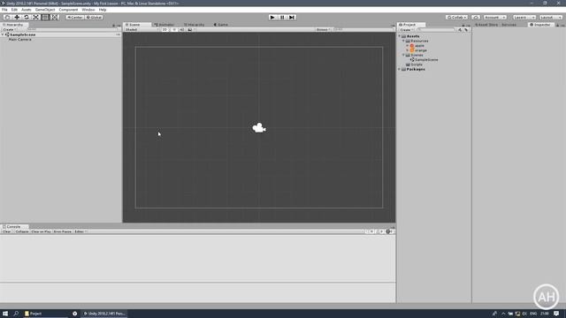The image size is (566, 318).
Task: Switch to the Game tab
Action: tap(220, 25)
